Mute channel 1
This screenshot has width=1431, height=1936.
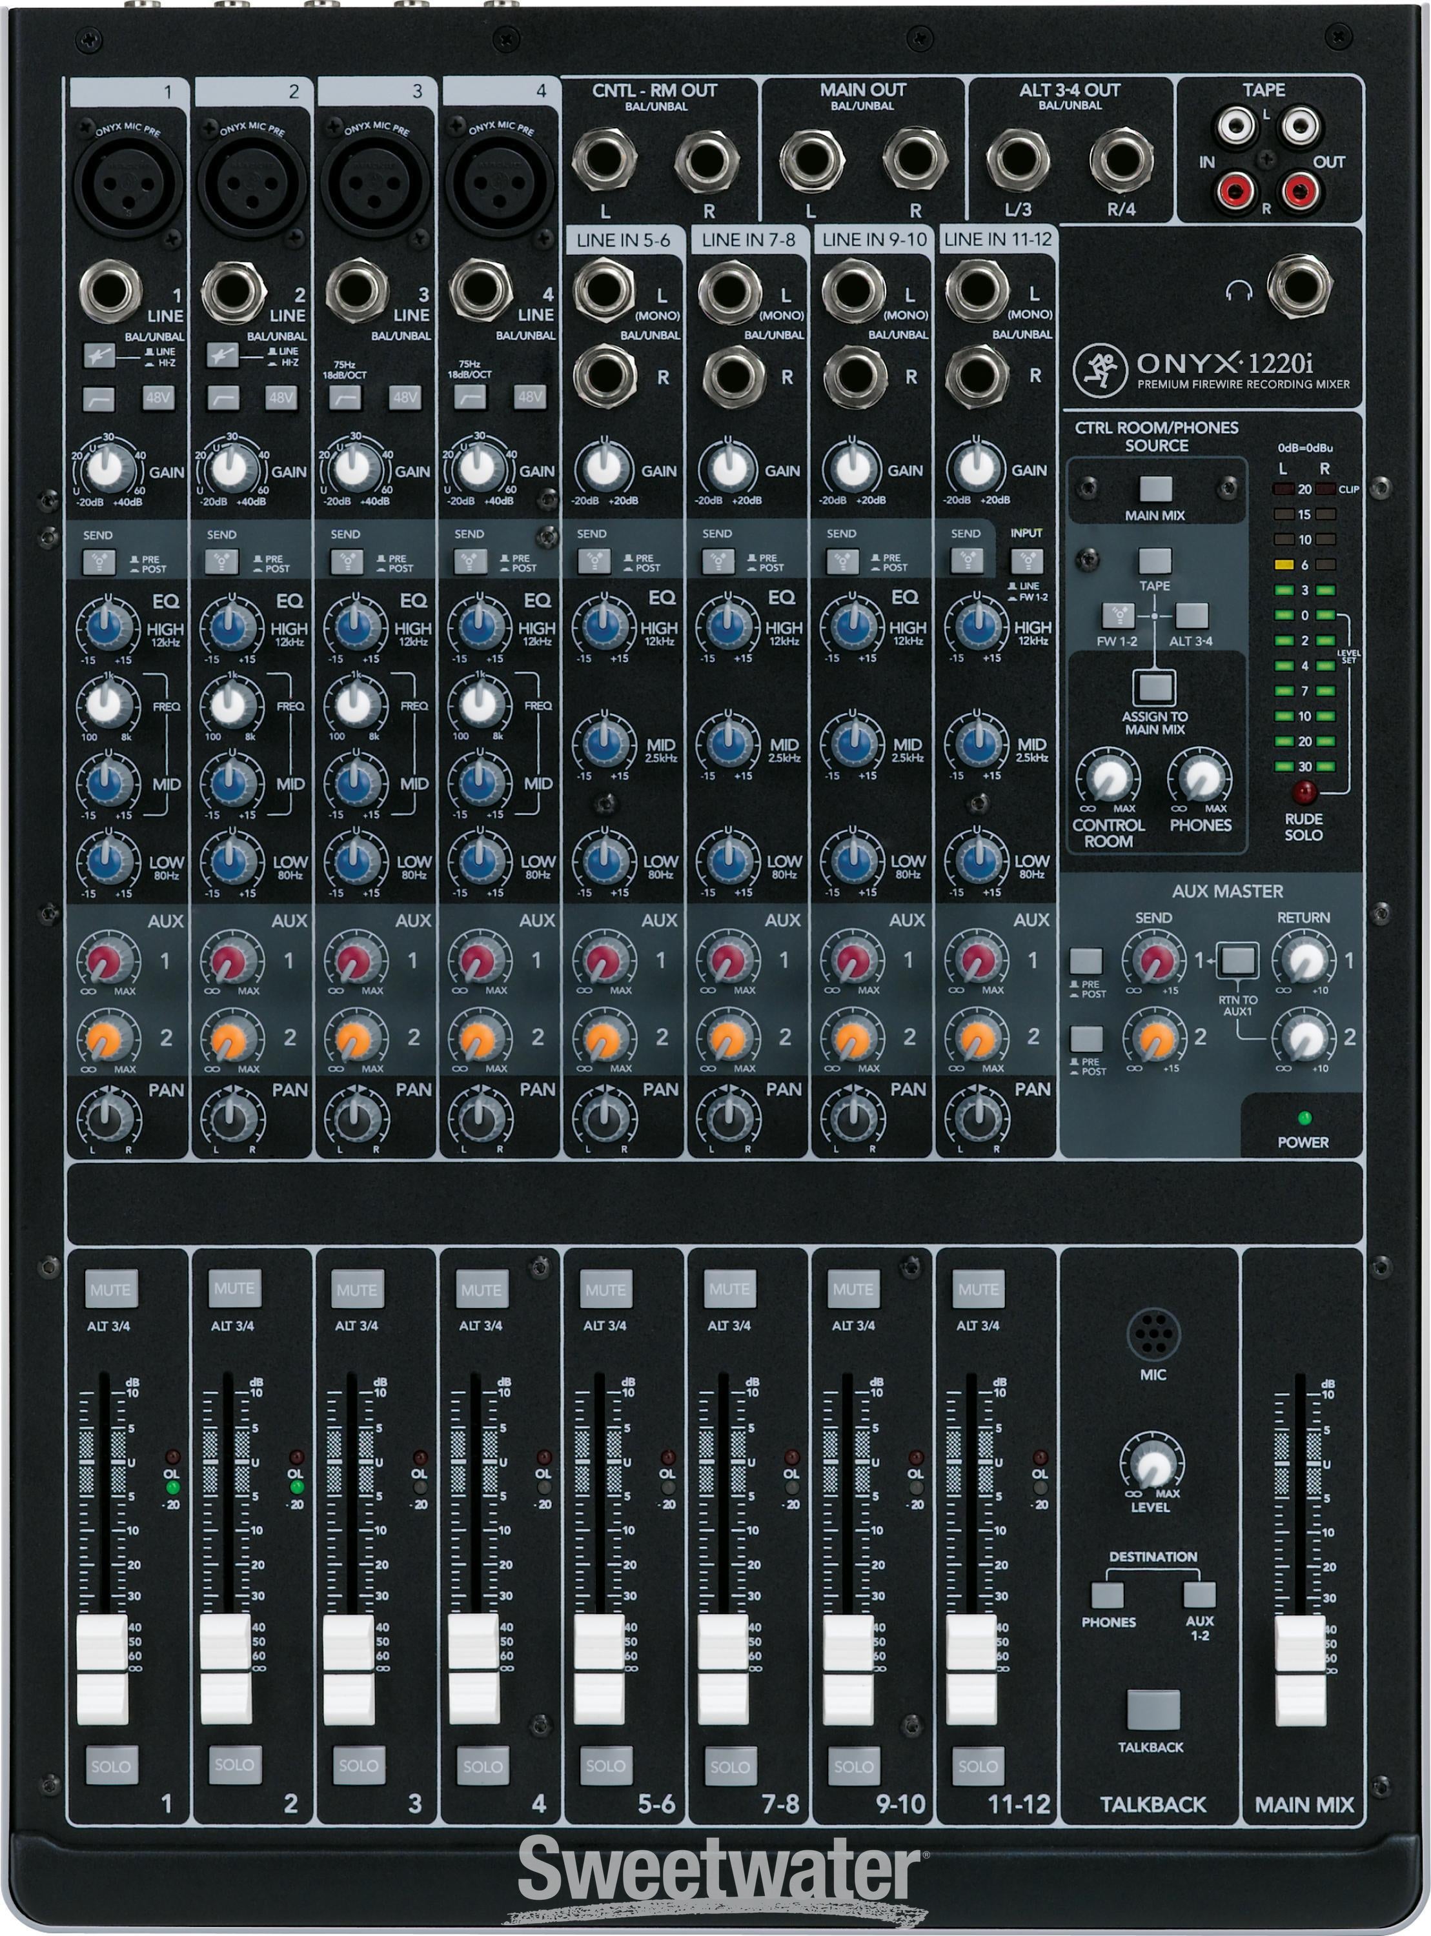point(110,1289)
